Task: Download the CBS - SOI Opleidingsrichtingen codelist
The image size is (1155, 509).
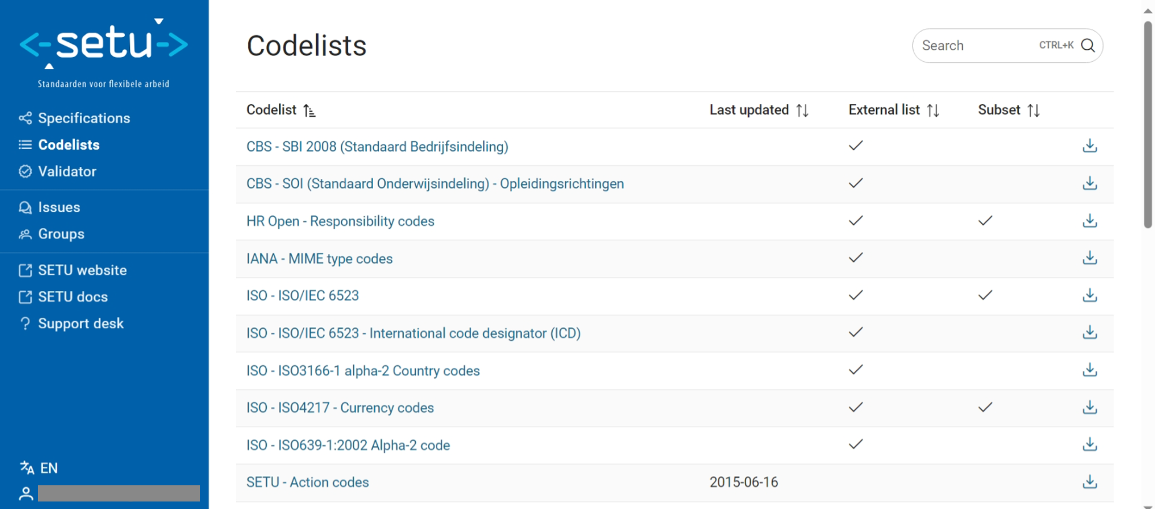Action: click(x=1090, y=183)
